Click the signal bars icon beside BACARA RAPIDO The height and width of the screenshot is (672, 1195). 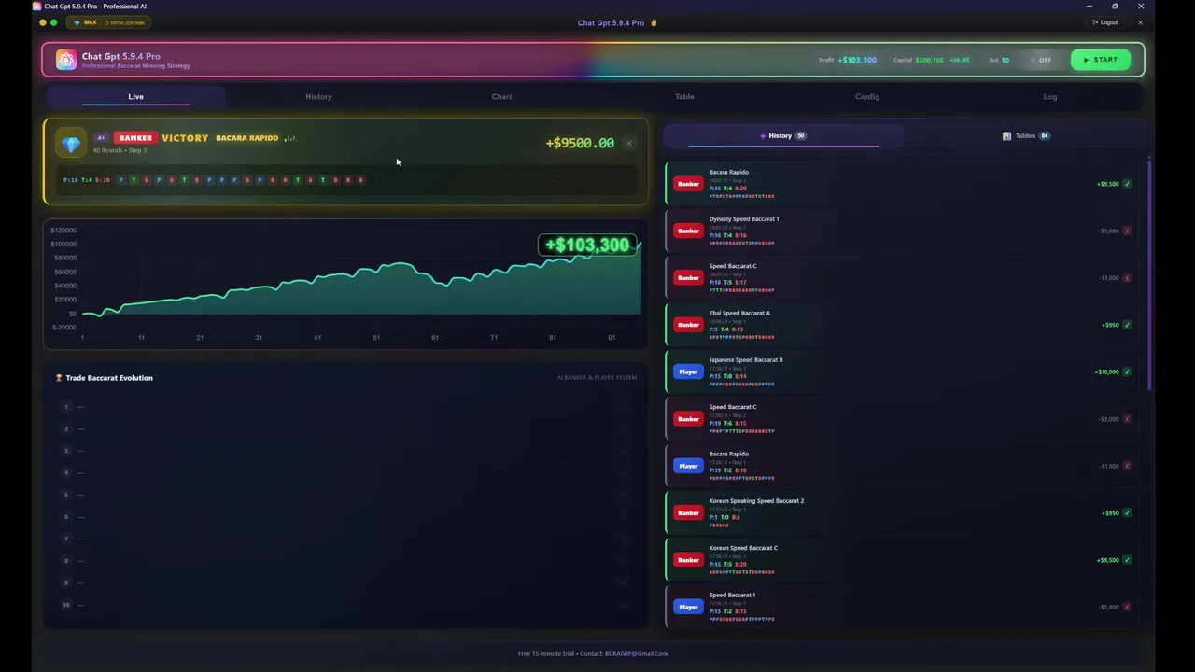point(290,138)
